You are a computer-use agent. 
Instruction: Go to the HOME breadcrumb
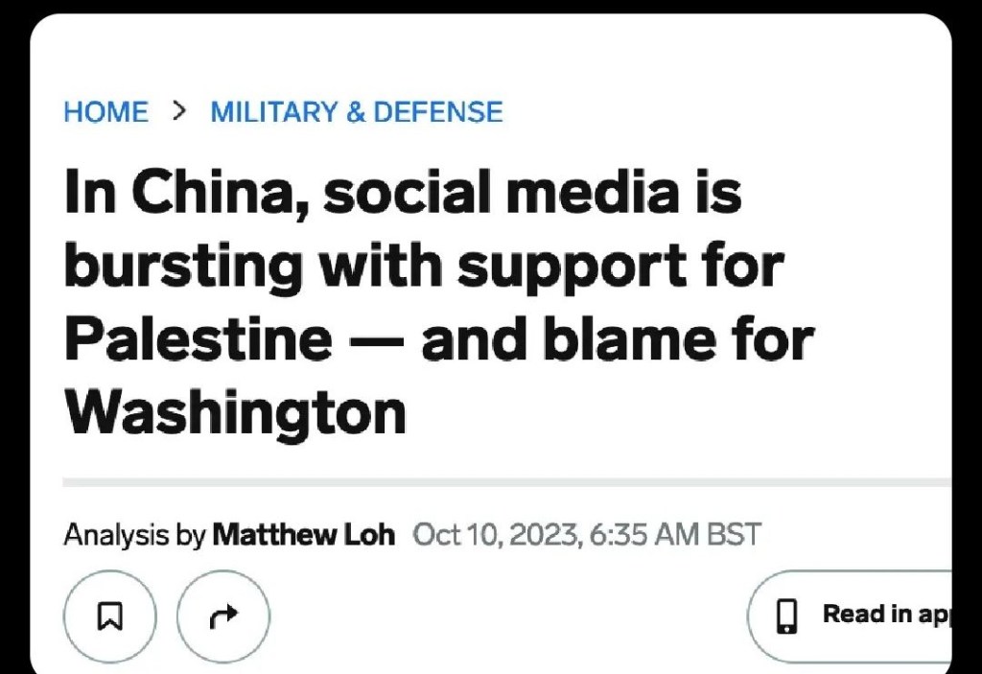(x=105, y=112)
